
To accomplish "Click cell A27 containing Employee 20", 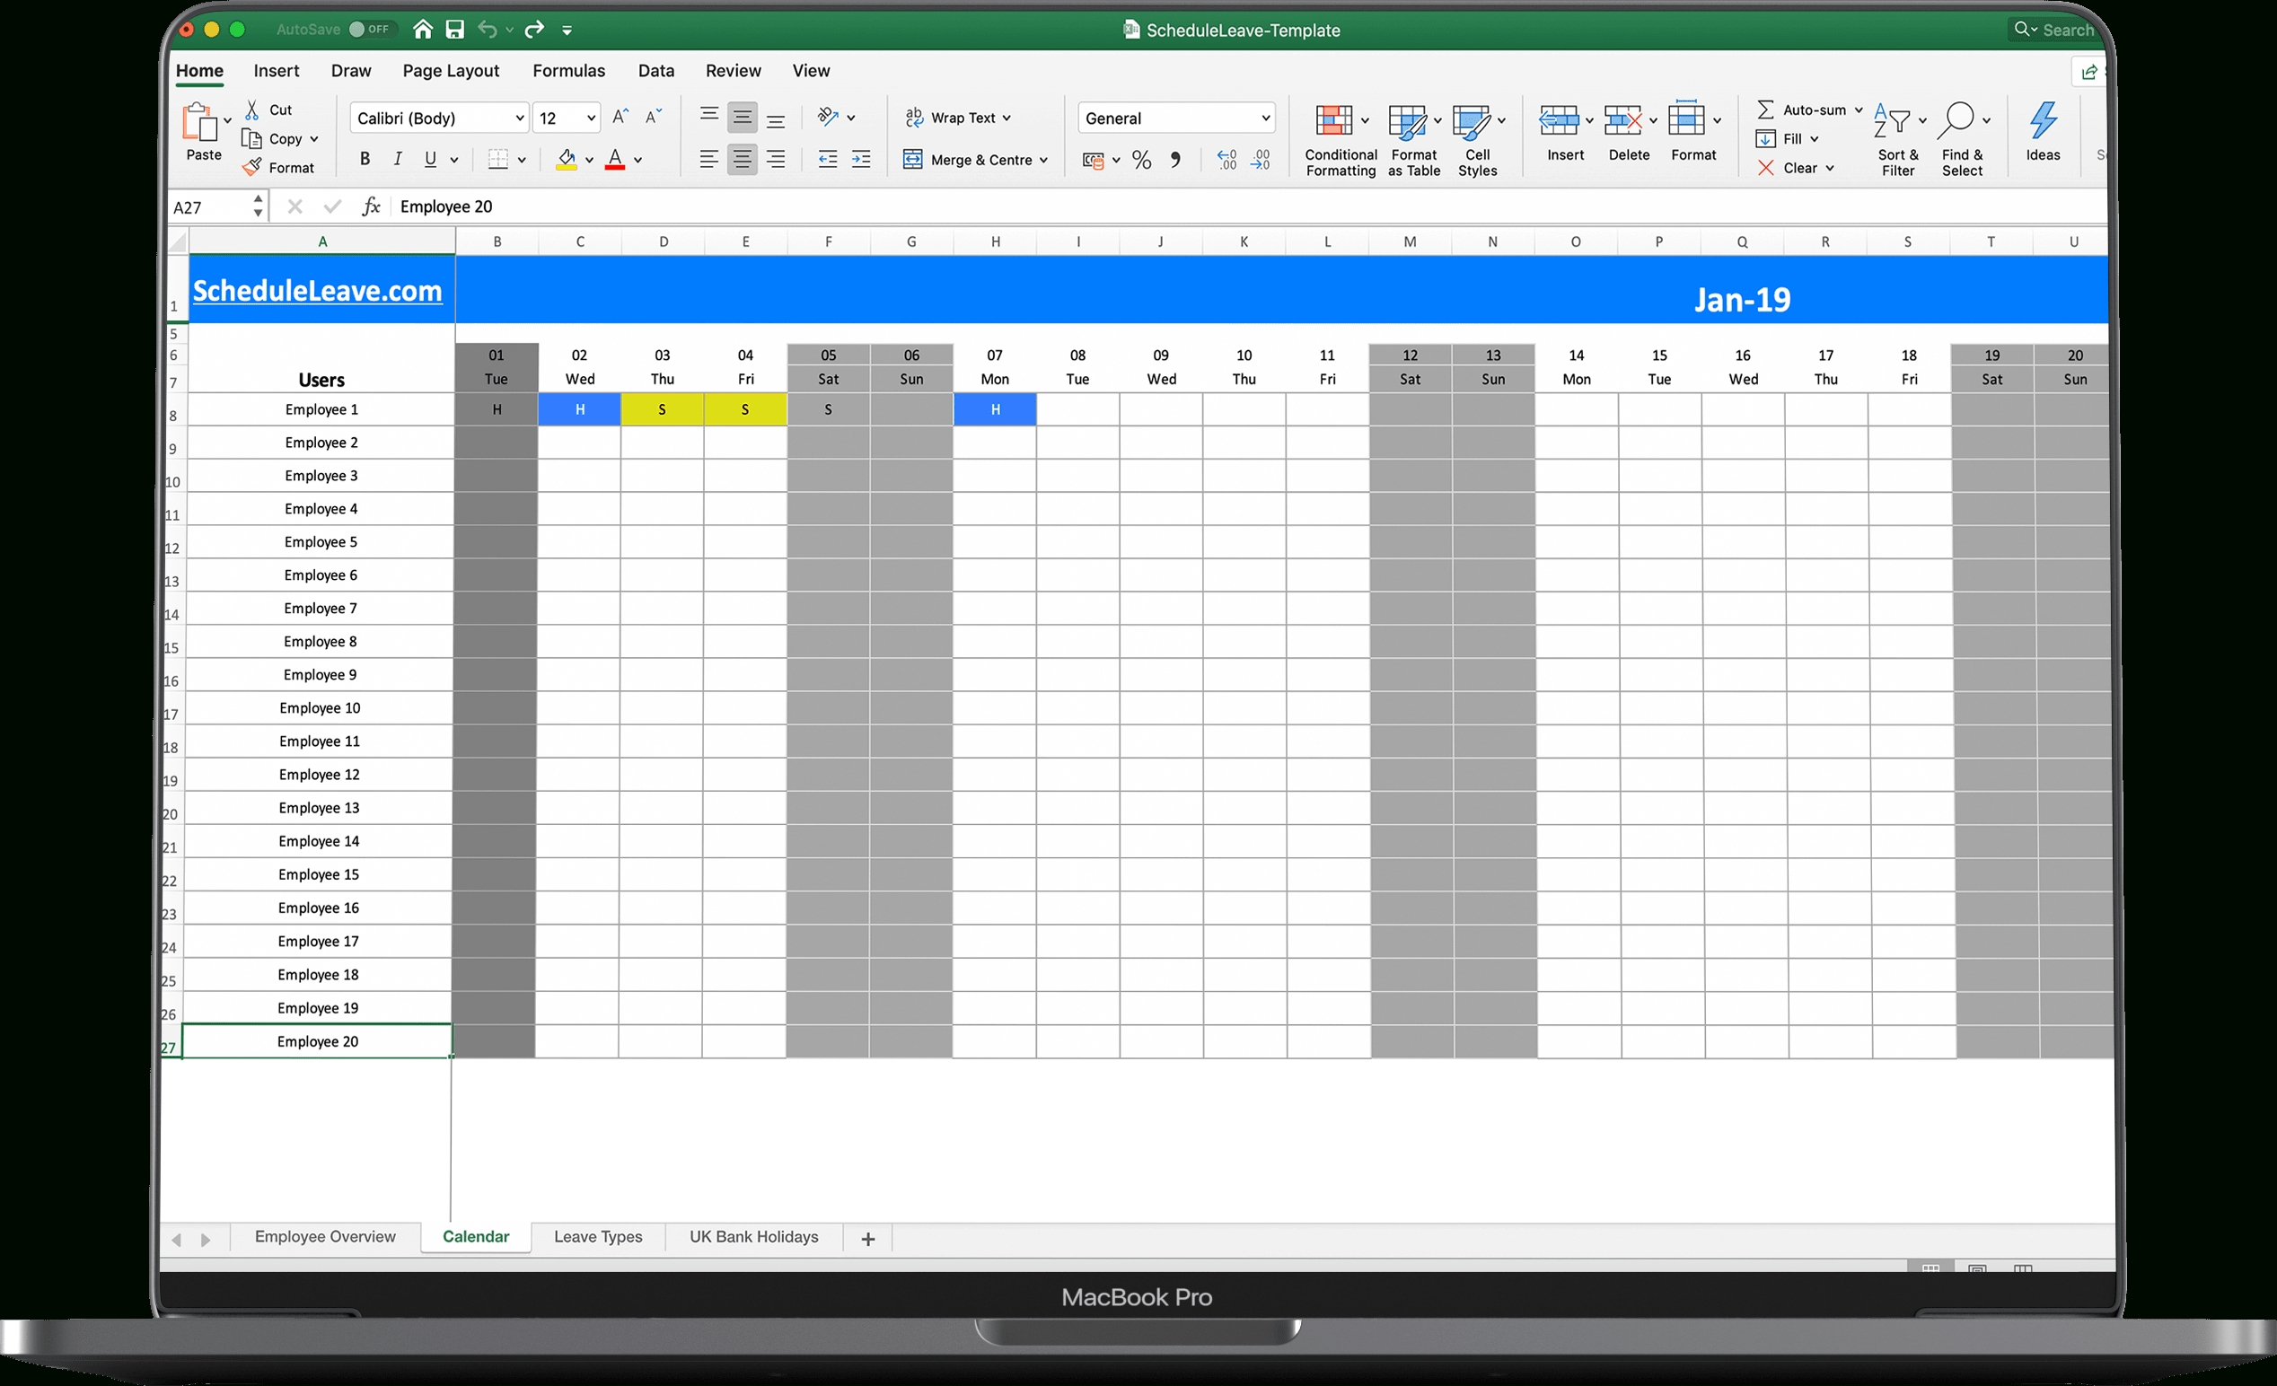I will point(321,1041).
